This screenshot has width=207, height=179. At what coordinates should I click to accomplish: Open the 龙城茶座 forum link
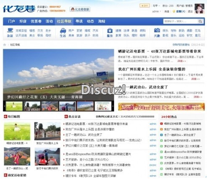coord(21,31)
